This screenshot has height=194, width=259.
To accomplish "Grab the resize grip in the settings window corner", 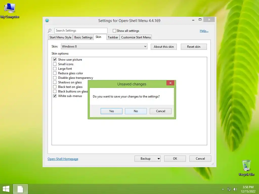I will coord(213,164).
